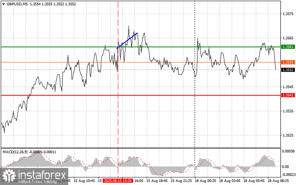The width and height of the screenshot is (296, 185).
Task: Click the red 2025.08.15 15:35 date marker
Action: tap(117, 181)
